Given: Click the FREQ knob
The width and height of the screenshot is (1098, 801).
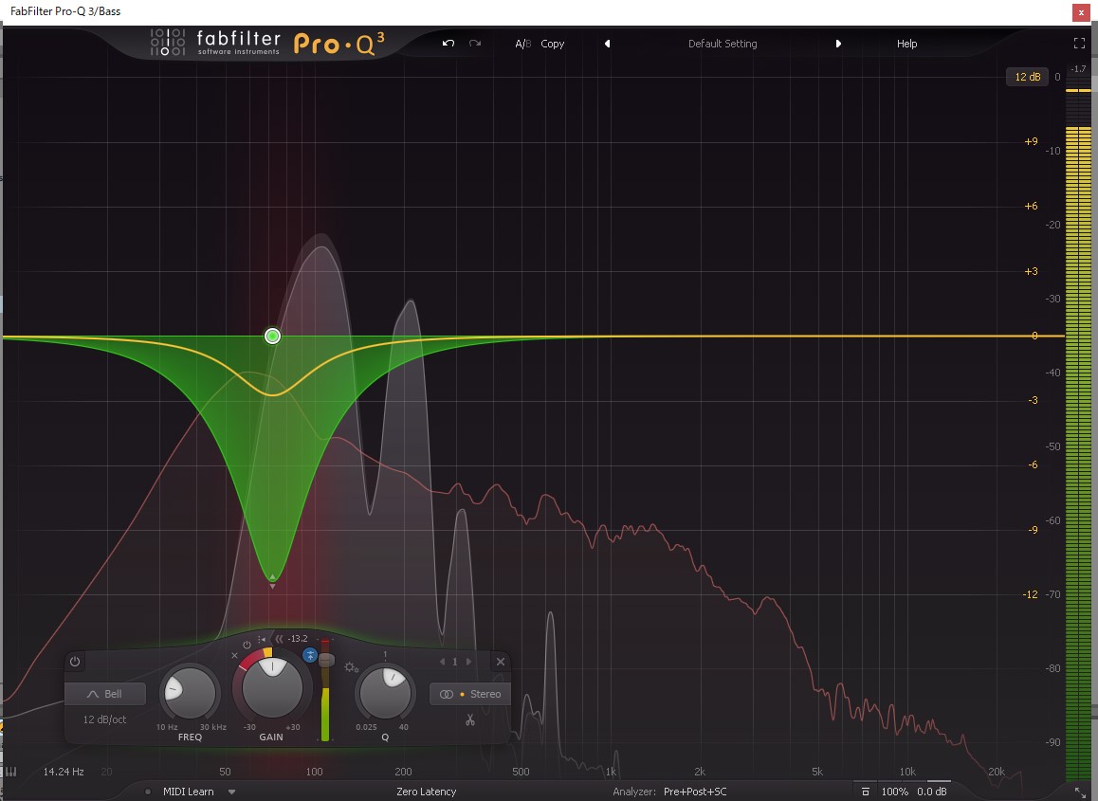Looking at the screenshot, I should [190, 692].
